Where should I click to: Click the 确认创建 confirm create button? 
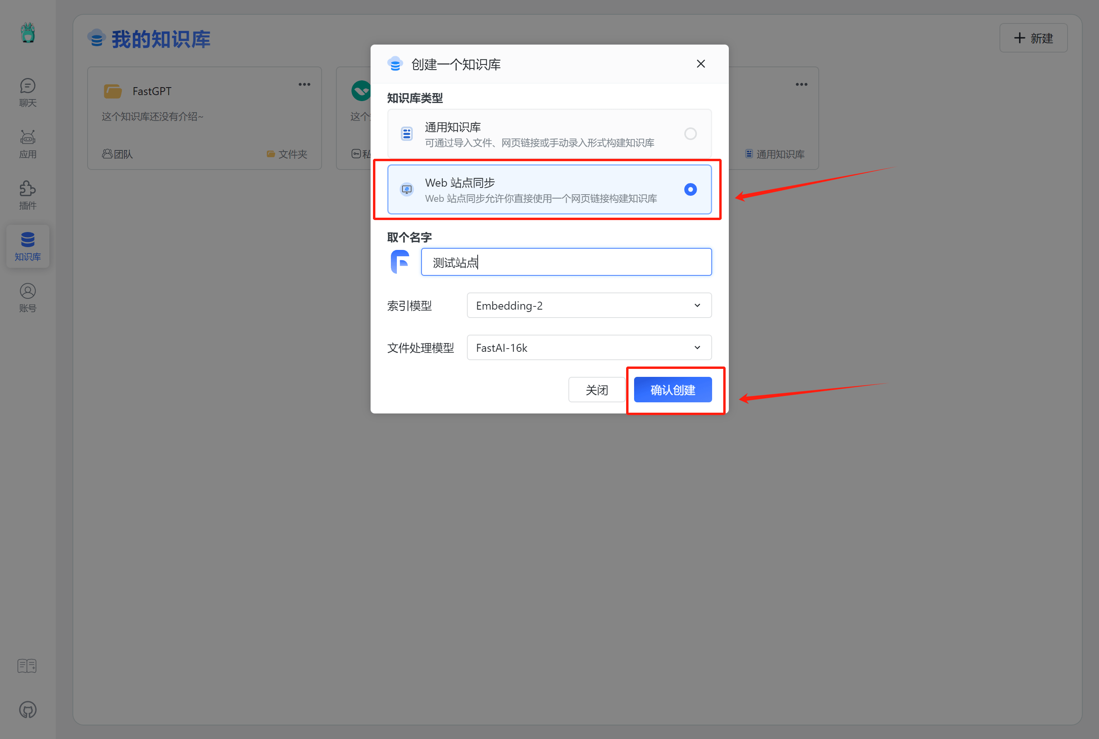pos(673,390)
